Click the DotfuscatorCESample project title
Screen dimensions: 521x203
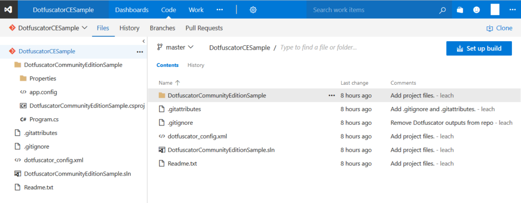[63, 10]
